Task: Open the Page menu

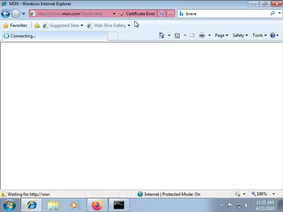Action: point(221,35)
